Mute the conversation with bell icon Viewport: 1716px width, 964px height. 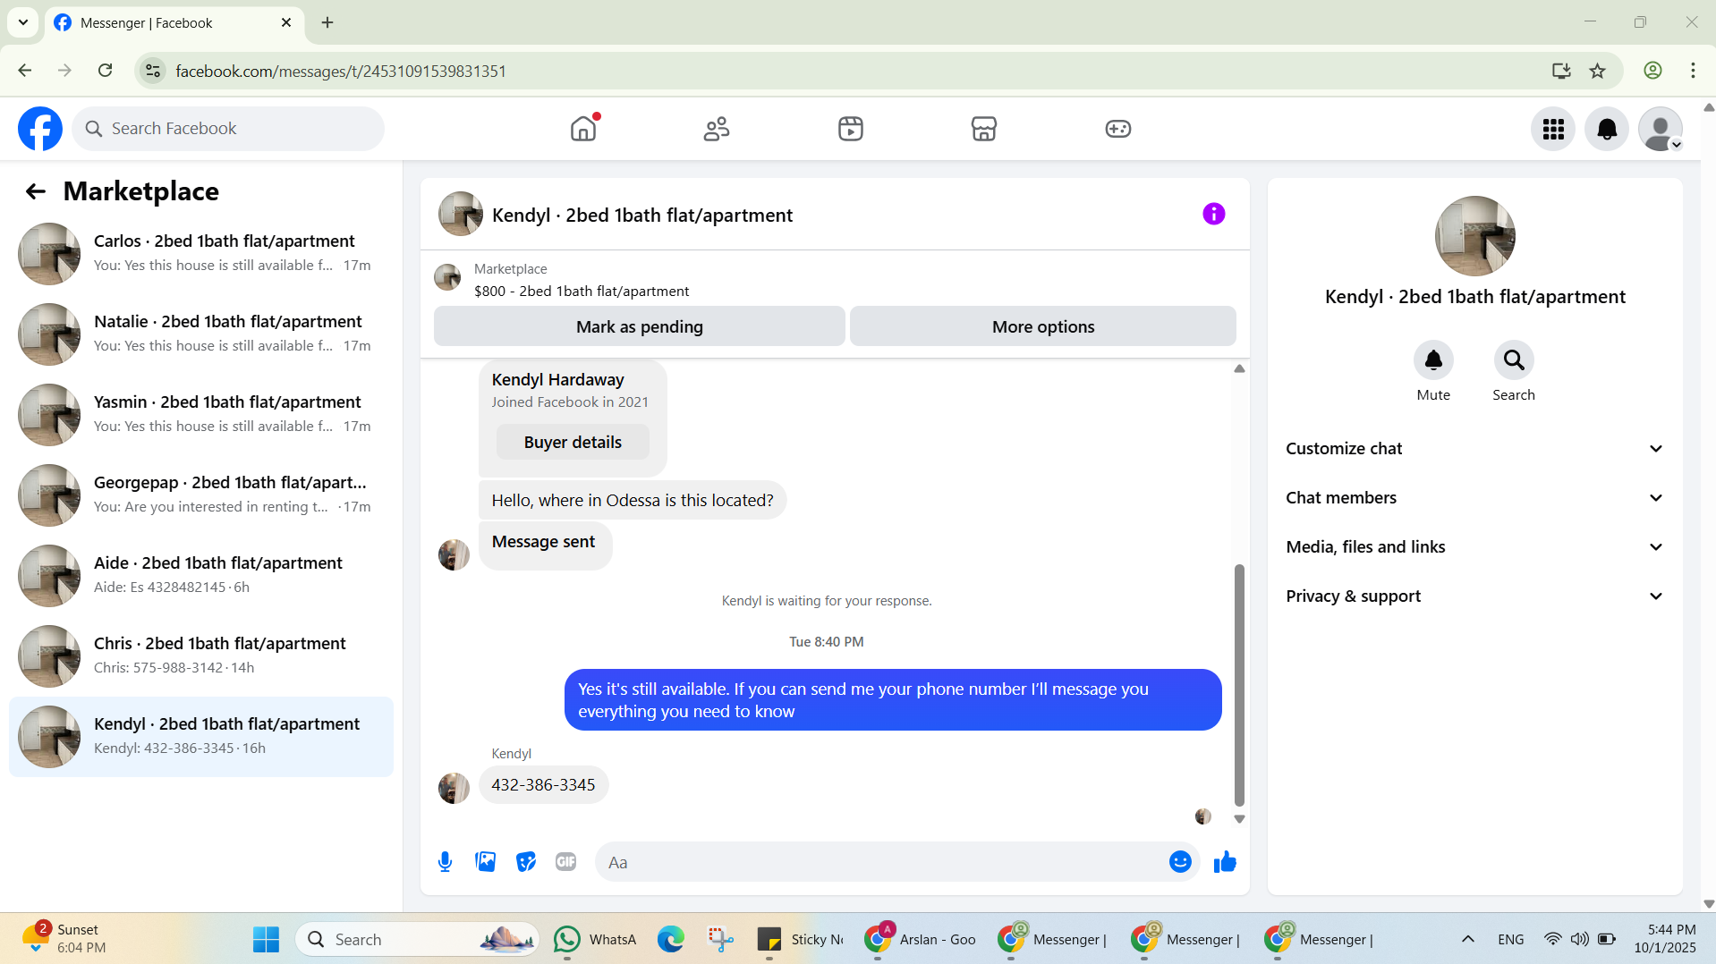click(1433, 360)
